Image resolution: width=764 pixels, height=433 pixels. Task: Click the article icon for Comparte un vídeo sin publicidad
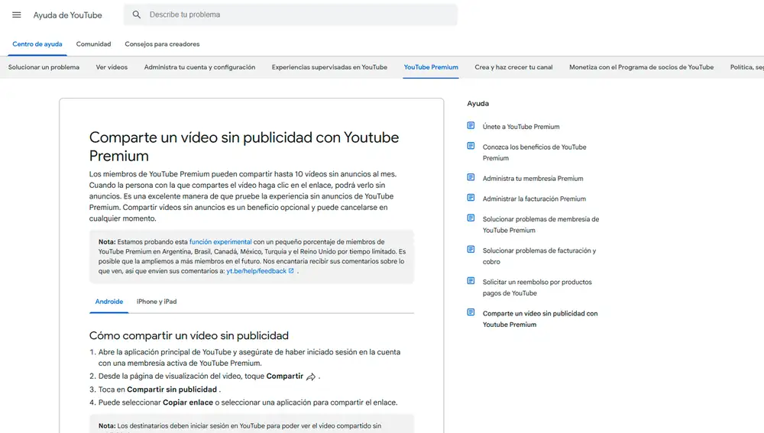471,312
